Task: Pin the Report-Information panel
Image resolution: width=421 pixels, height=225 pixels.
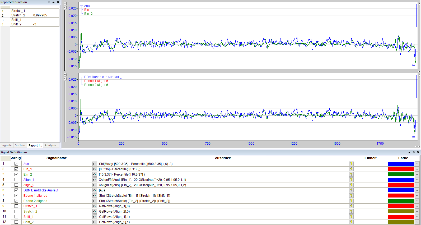Action: [53, 2]
